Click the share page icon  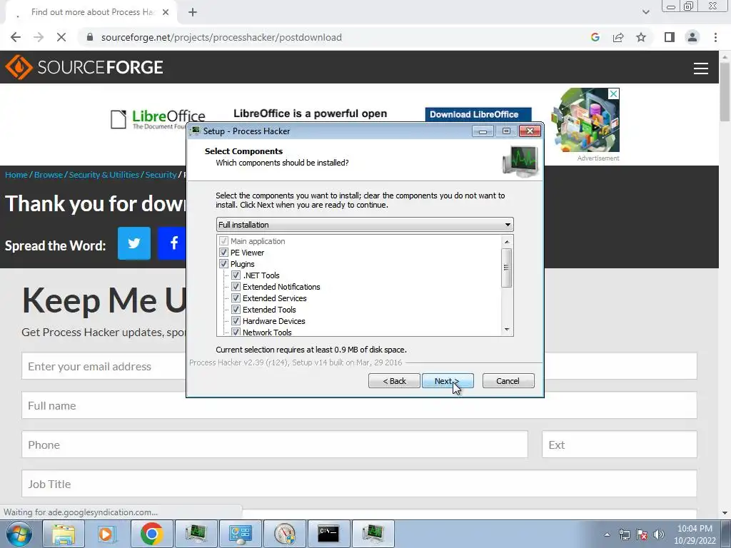618,37
